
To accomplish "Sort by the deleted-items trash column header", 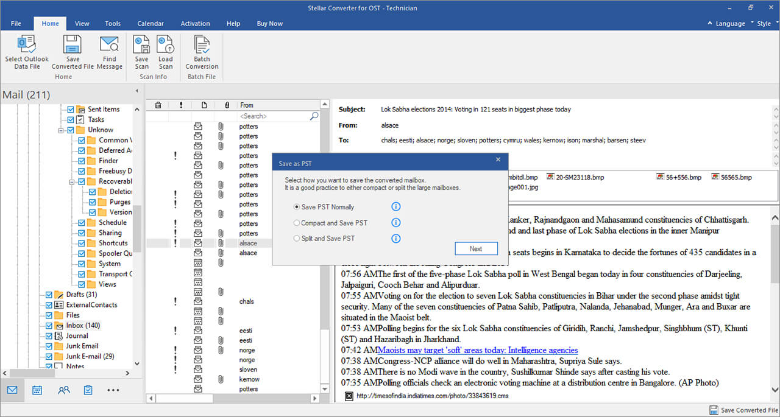I will tap(158, 105).
